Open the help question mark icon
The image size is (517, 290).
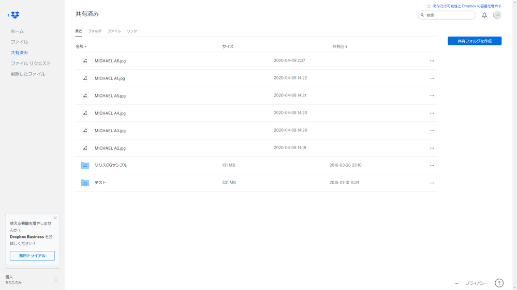[499, 283]
